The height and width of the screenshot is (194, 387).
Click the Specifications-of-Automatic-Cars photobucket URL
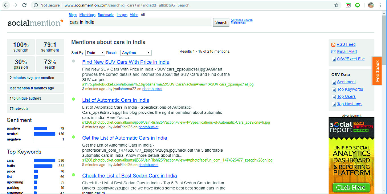[176, 123]
